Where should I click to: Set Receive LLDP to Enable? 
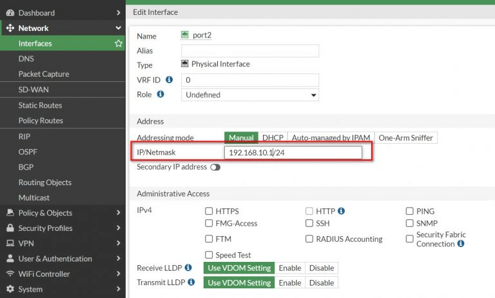coord(290,268)
